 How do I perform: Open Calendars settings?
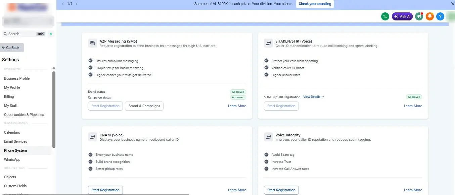tap(12, 132)
